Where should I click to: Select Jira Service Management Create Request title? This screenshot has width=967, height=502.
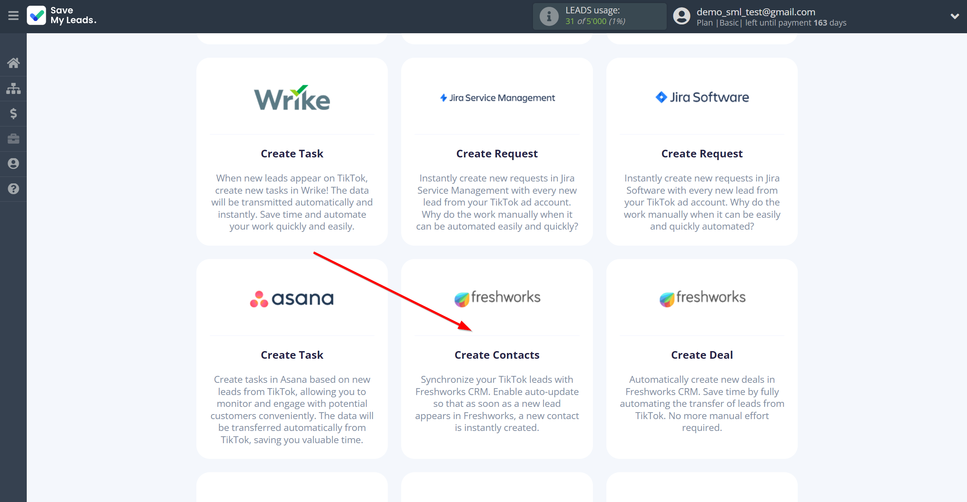[497, 154]
